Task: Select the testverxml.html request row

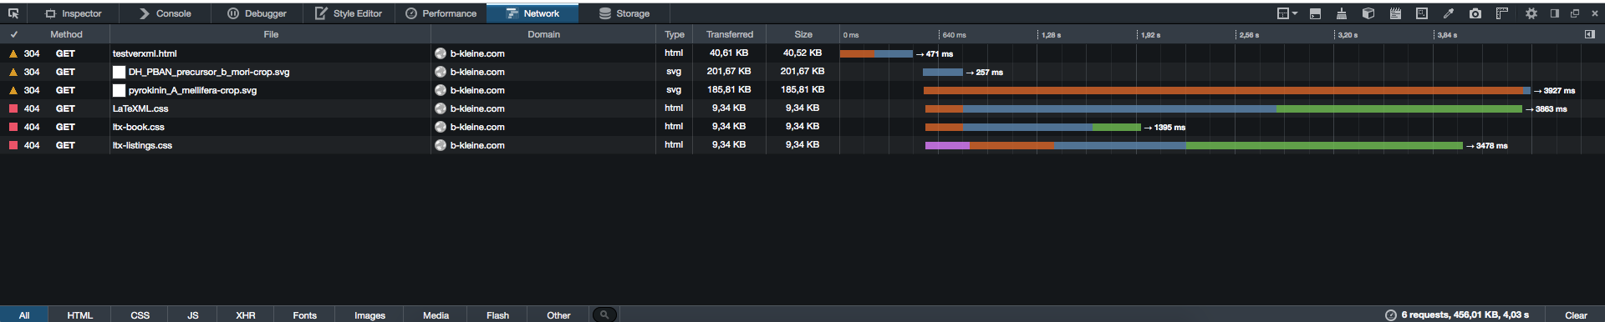Action: [802, 53]
